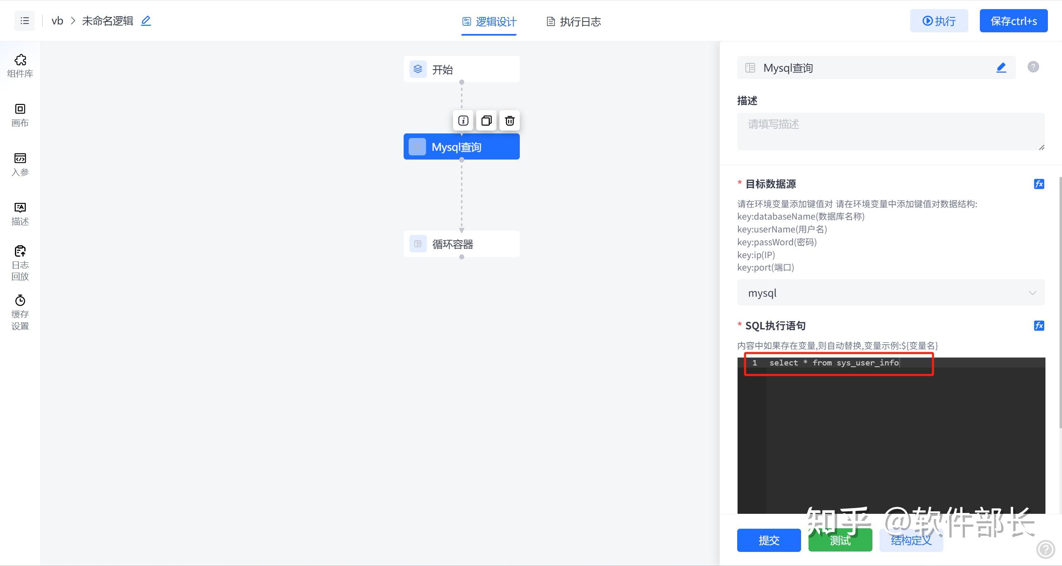This screenshot has width=1062, height=566.
Task: View info of Mysql查询 node
Action: (463, 121)
